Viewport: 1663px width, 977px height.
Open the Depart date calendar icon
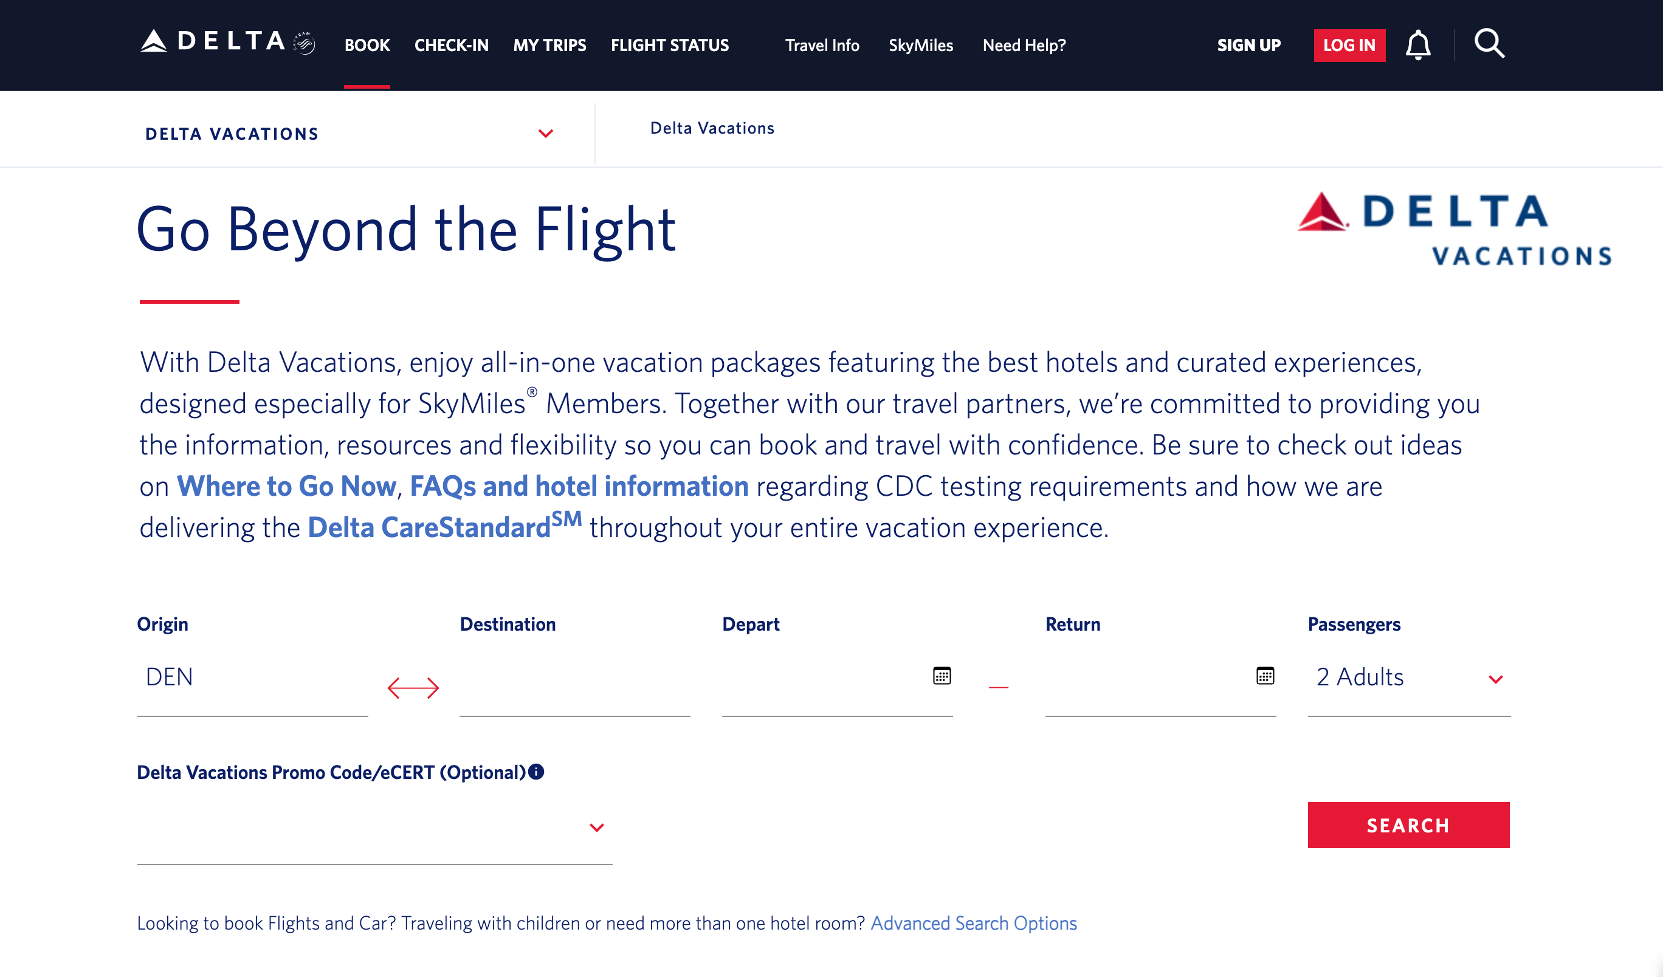point(942,676)
